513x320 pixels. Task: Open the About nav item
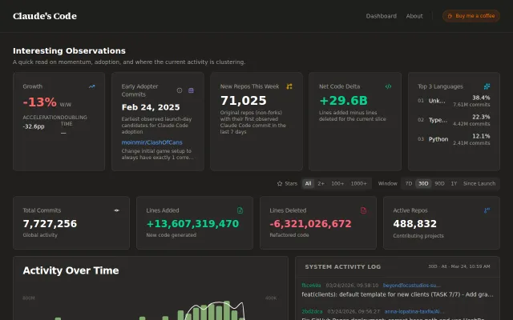pyautogui.click(x=414, y=16)
